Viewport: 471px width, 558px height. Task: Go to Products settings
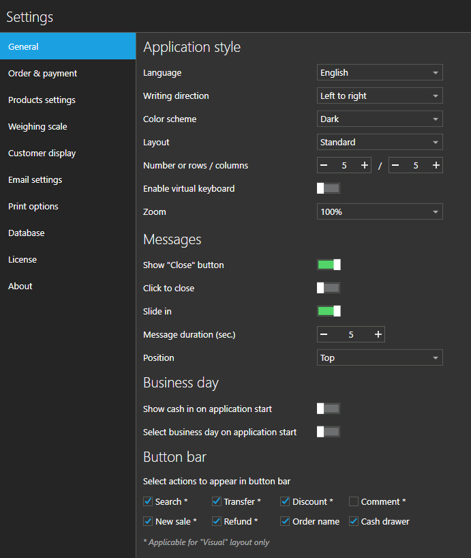[67, 100]
